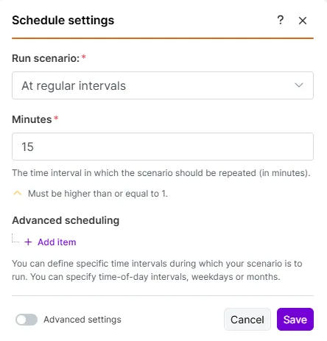Click the "Must be higher than or equal to 1" hint
The height and width of the screenshot is (341, 327).
coord(98,194)
